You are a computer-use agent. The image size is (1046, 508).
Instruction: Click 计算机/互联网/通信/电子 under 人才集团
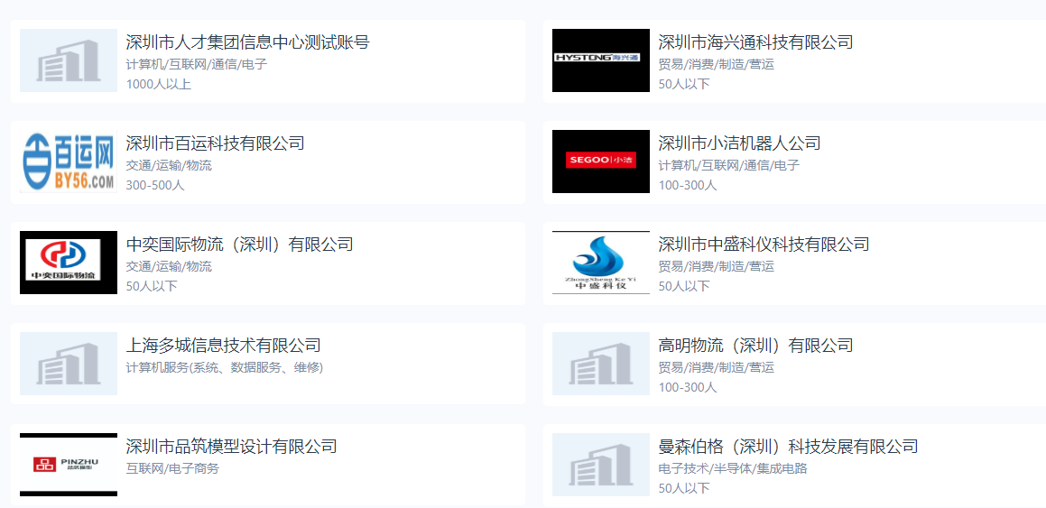pyautogui.click(x=197, y=65)
